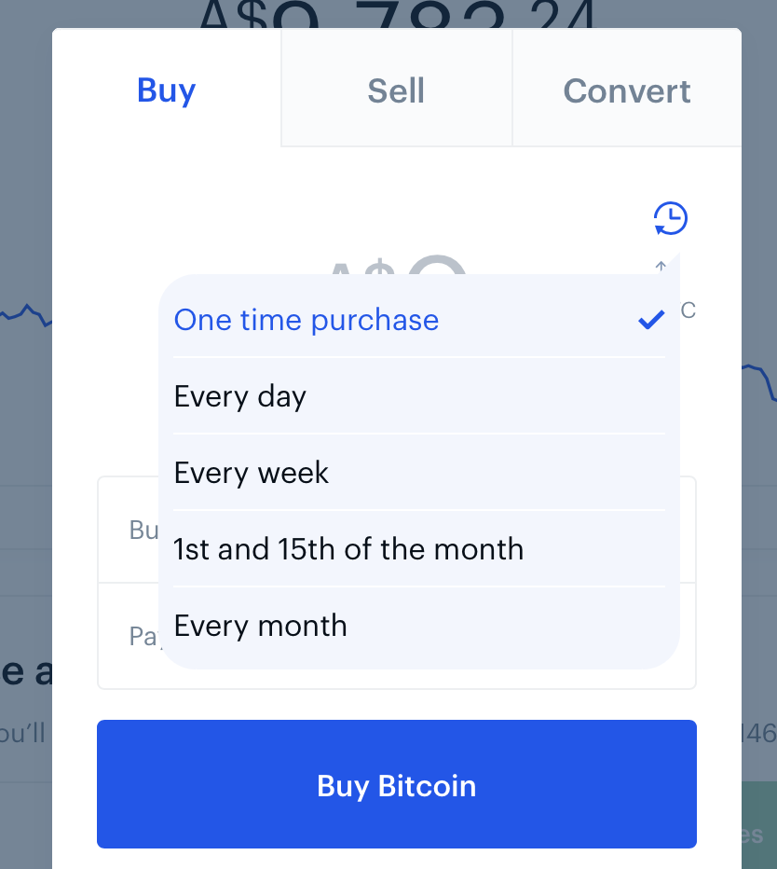Select 1st and 15th of the month
The width and height of the screenshot is (777, 869).
tap(419, 548)
